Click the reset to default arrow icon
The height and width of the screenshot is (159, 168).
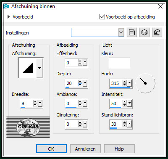[x=157, y=32]
